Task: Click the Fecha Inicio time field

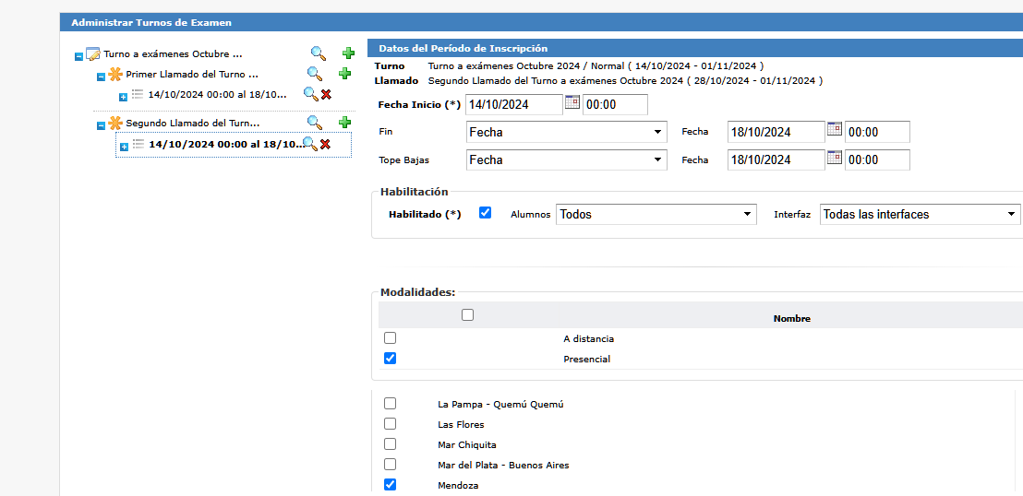Action: point(615,104)
